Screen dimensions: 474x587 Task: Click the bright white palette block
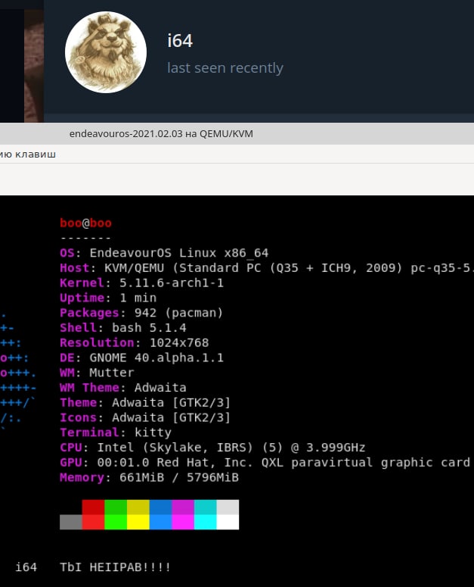pos(228,522)
